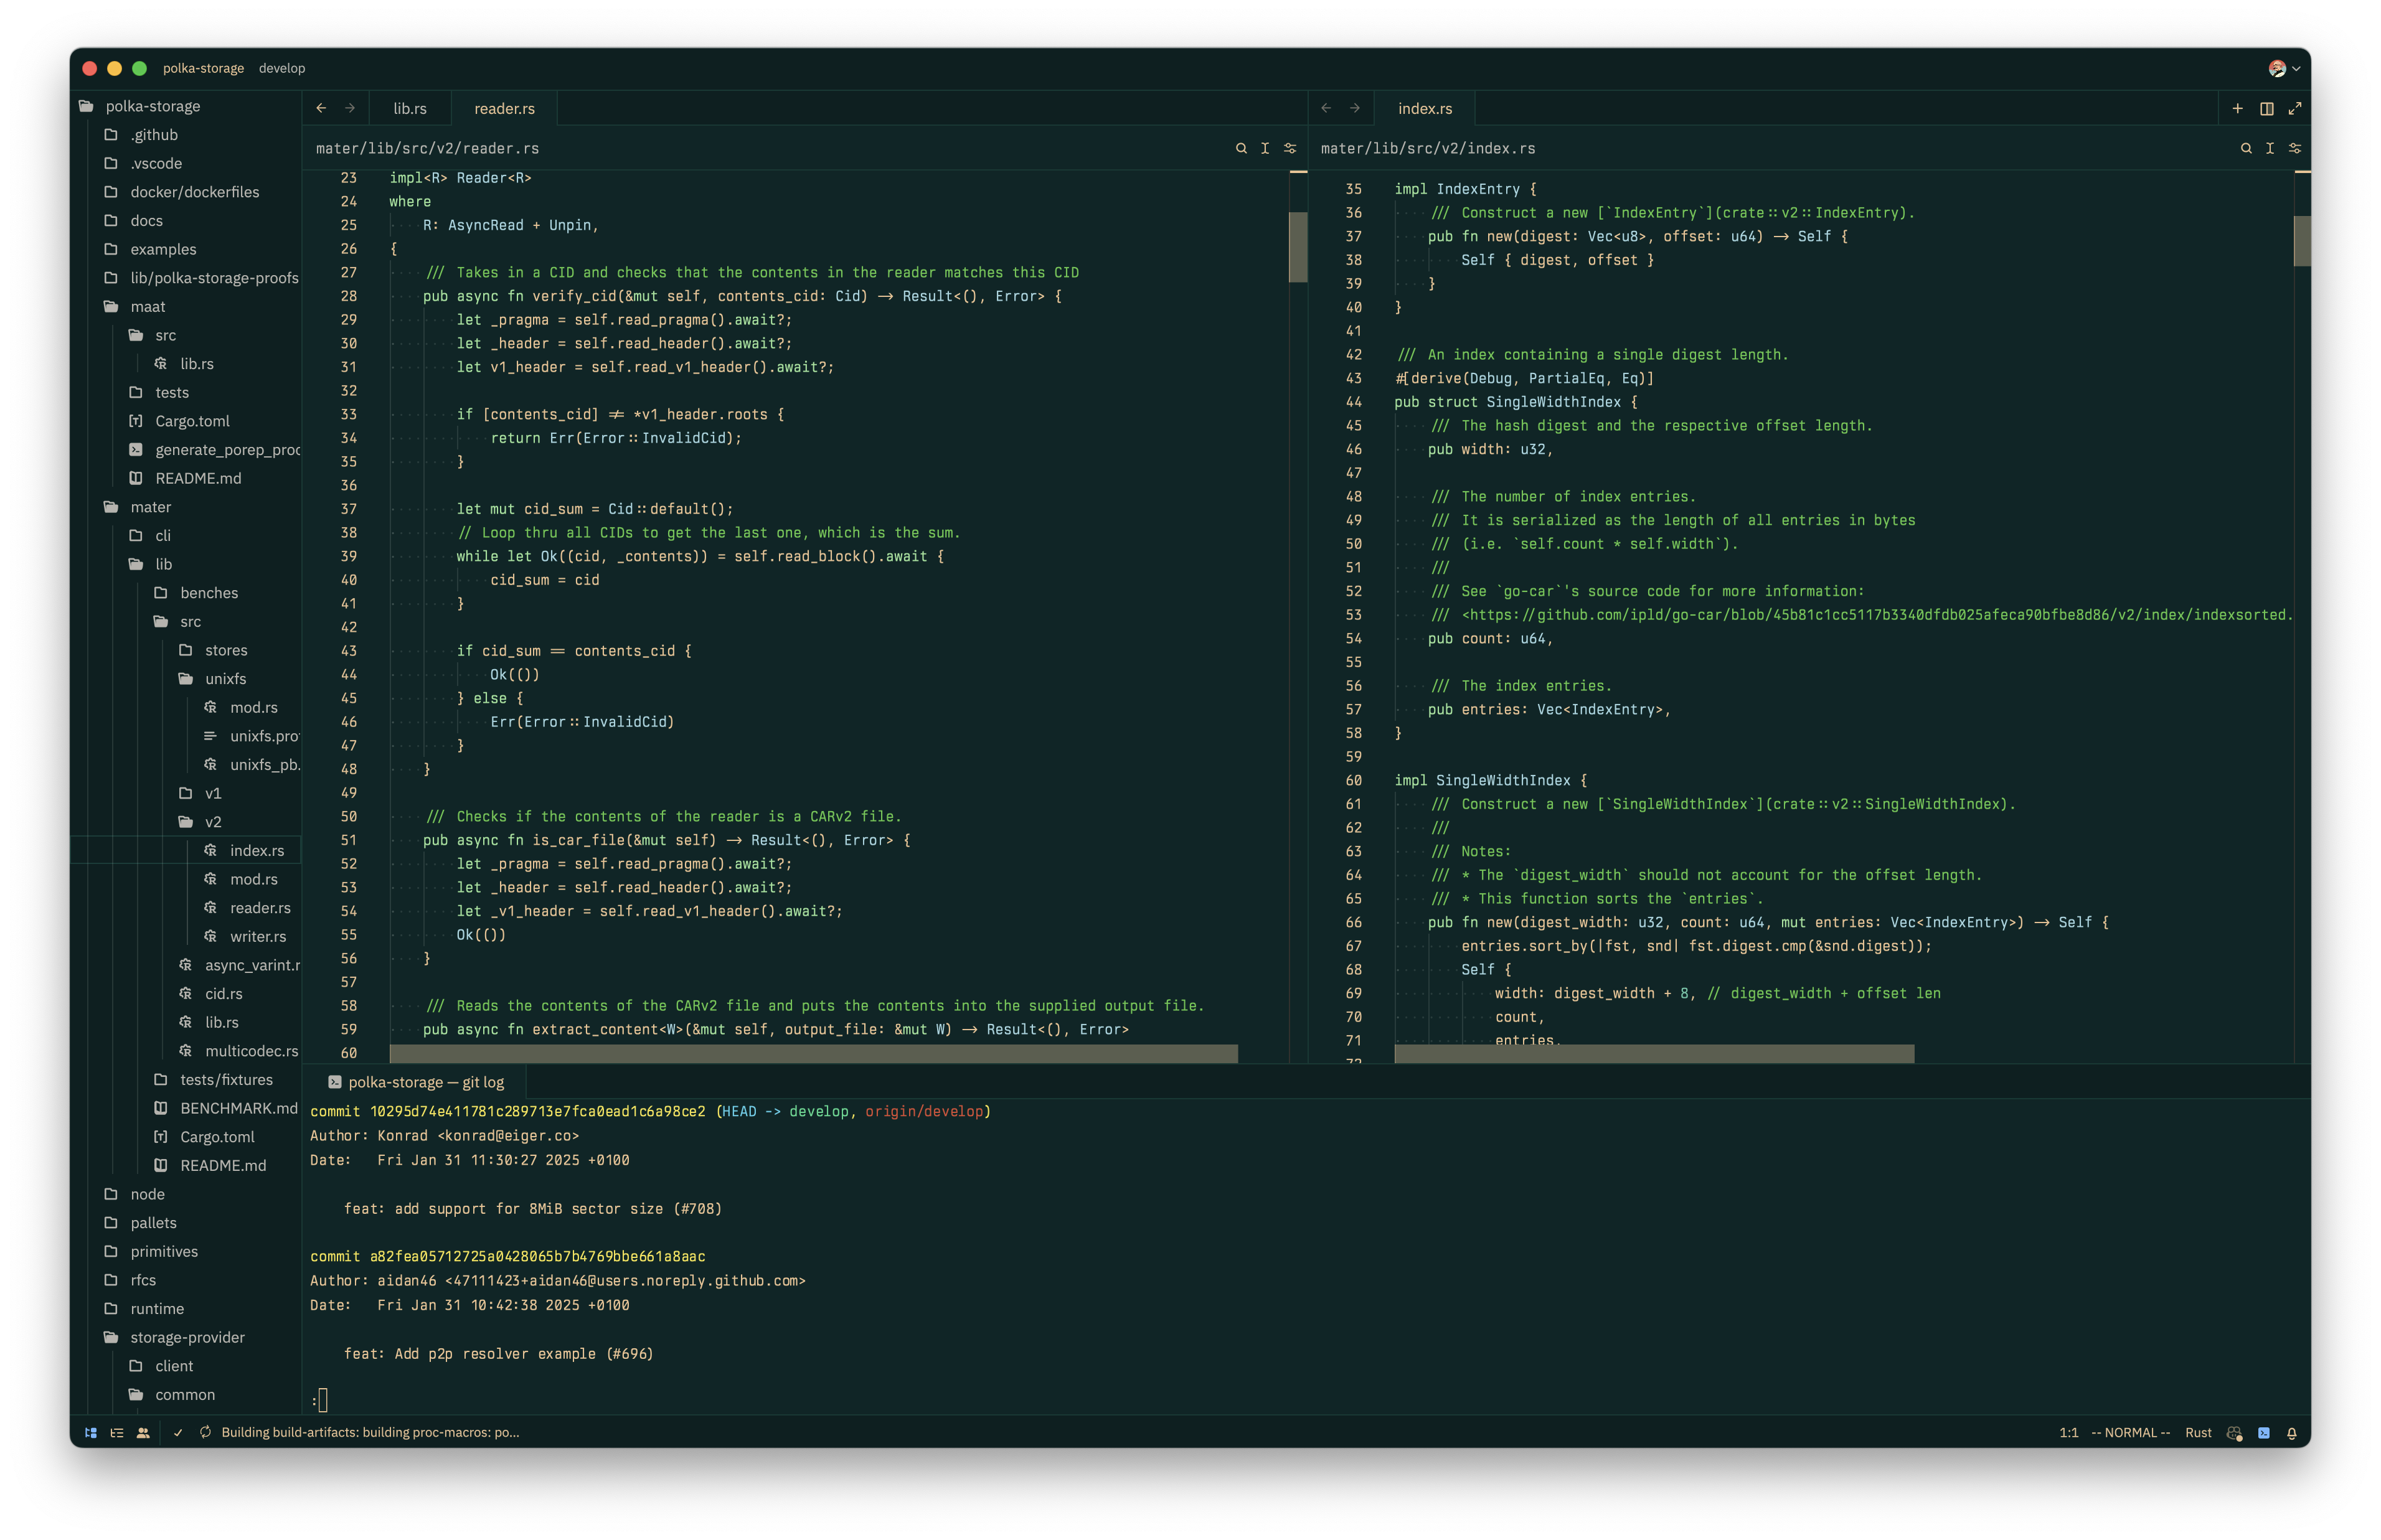This screenshot has height=1540, width=2381.
Task: Switch to the lib.rs tab
Action: pyautogui.click(x=409, y=108)
